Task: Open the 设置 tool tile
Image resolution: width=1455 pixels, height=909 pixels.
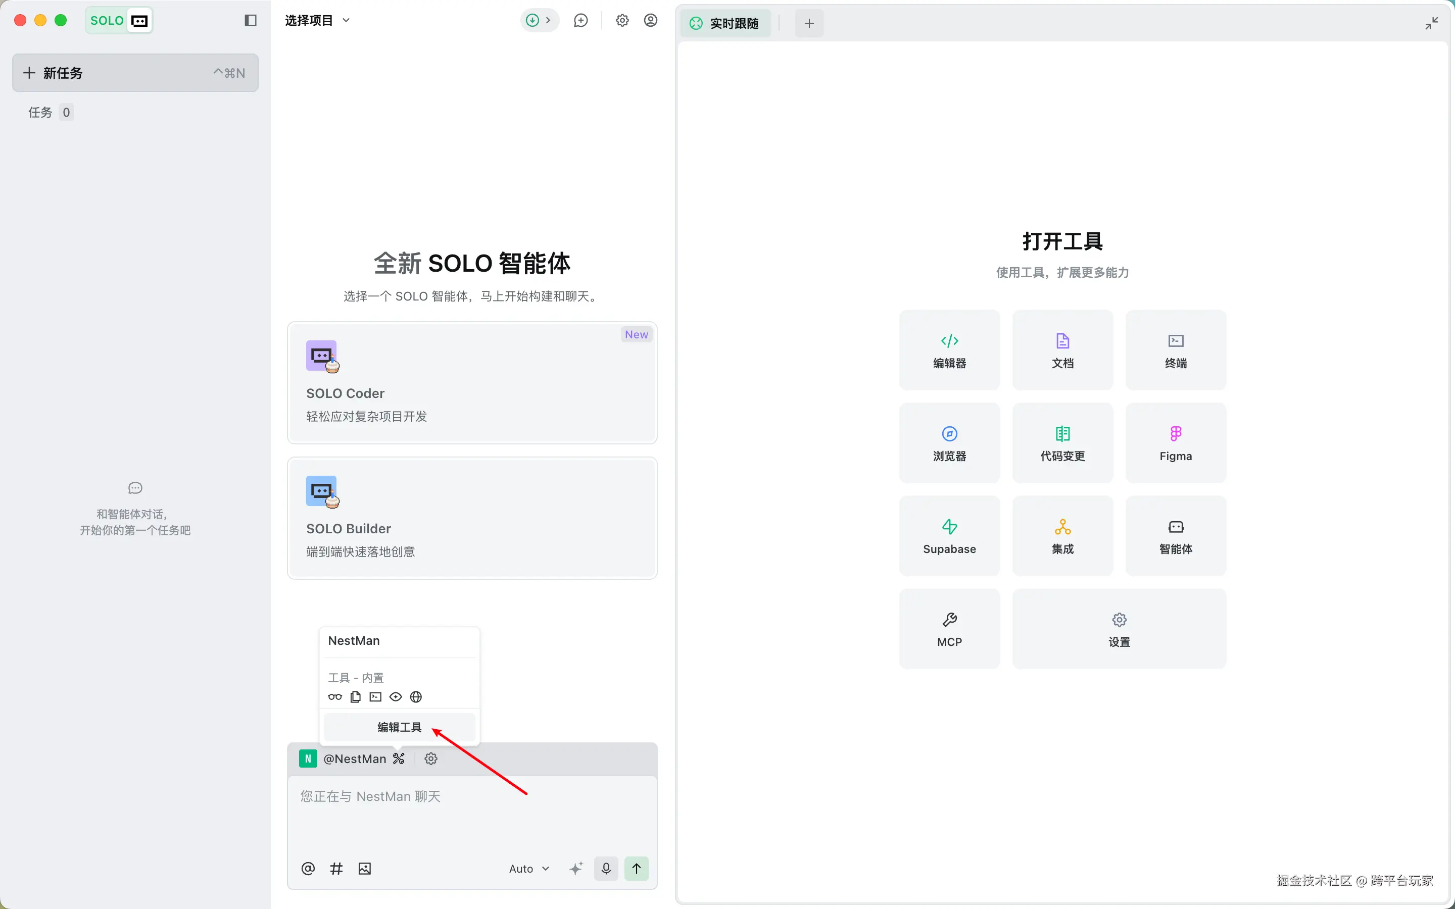Action: point(1119,629)
